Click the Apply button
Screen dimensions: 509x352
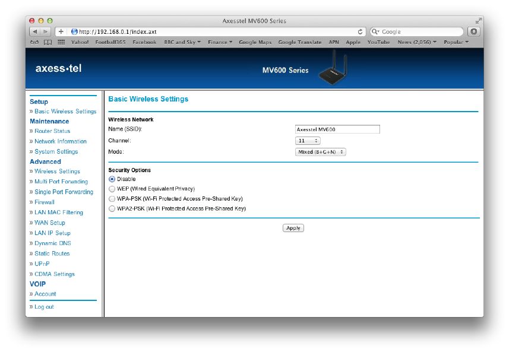pyautogui.click(x=293, y=228)
